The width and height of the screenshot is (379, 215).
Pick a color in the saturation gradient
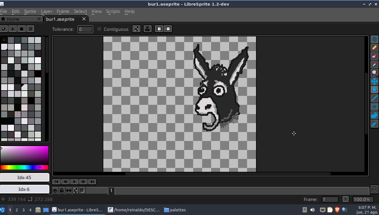pos(24,155)
